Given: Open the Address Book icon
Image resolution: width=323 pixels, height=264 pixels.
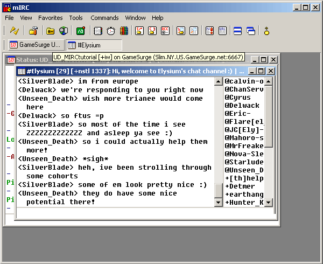Looking at the screenshot, I should (x=98, y=31).
